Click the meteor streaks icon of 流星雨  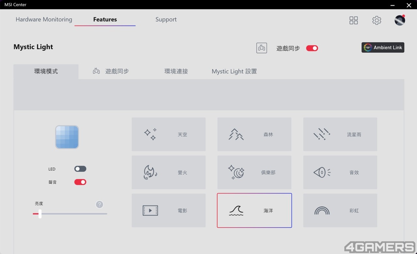(322, 134)
